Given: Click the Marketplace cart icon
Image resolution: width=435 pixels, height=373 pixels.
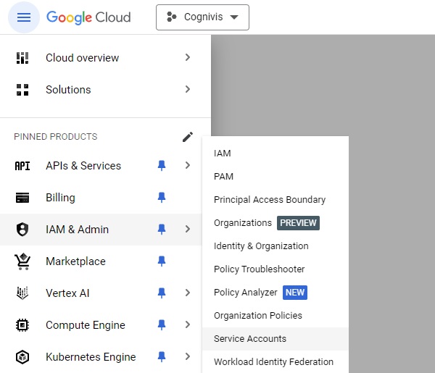Looking at the screenshot, I should click(22, 261).
